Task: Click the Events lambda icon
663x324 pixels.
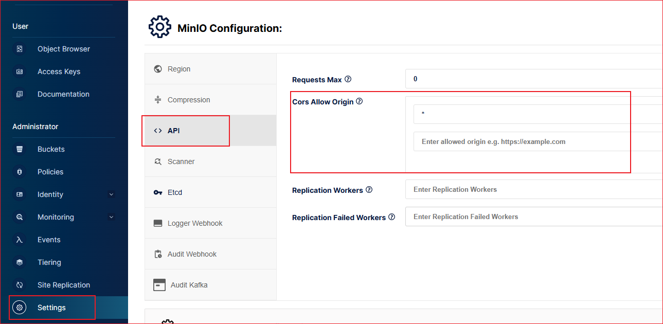Action: click(20, 240)
